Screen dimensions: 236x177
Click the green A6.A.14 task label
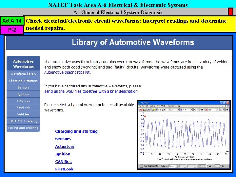[12, 21]
